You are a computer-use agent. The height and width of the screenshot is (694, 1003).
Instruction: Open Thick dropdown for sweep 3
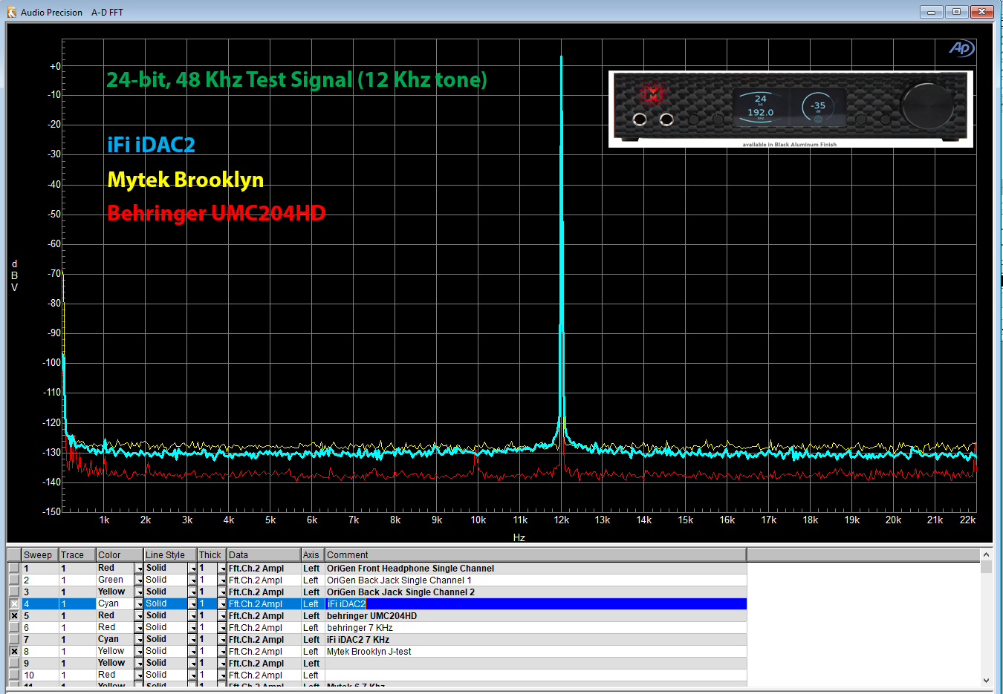tap(222, 592)
